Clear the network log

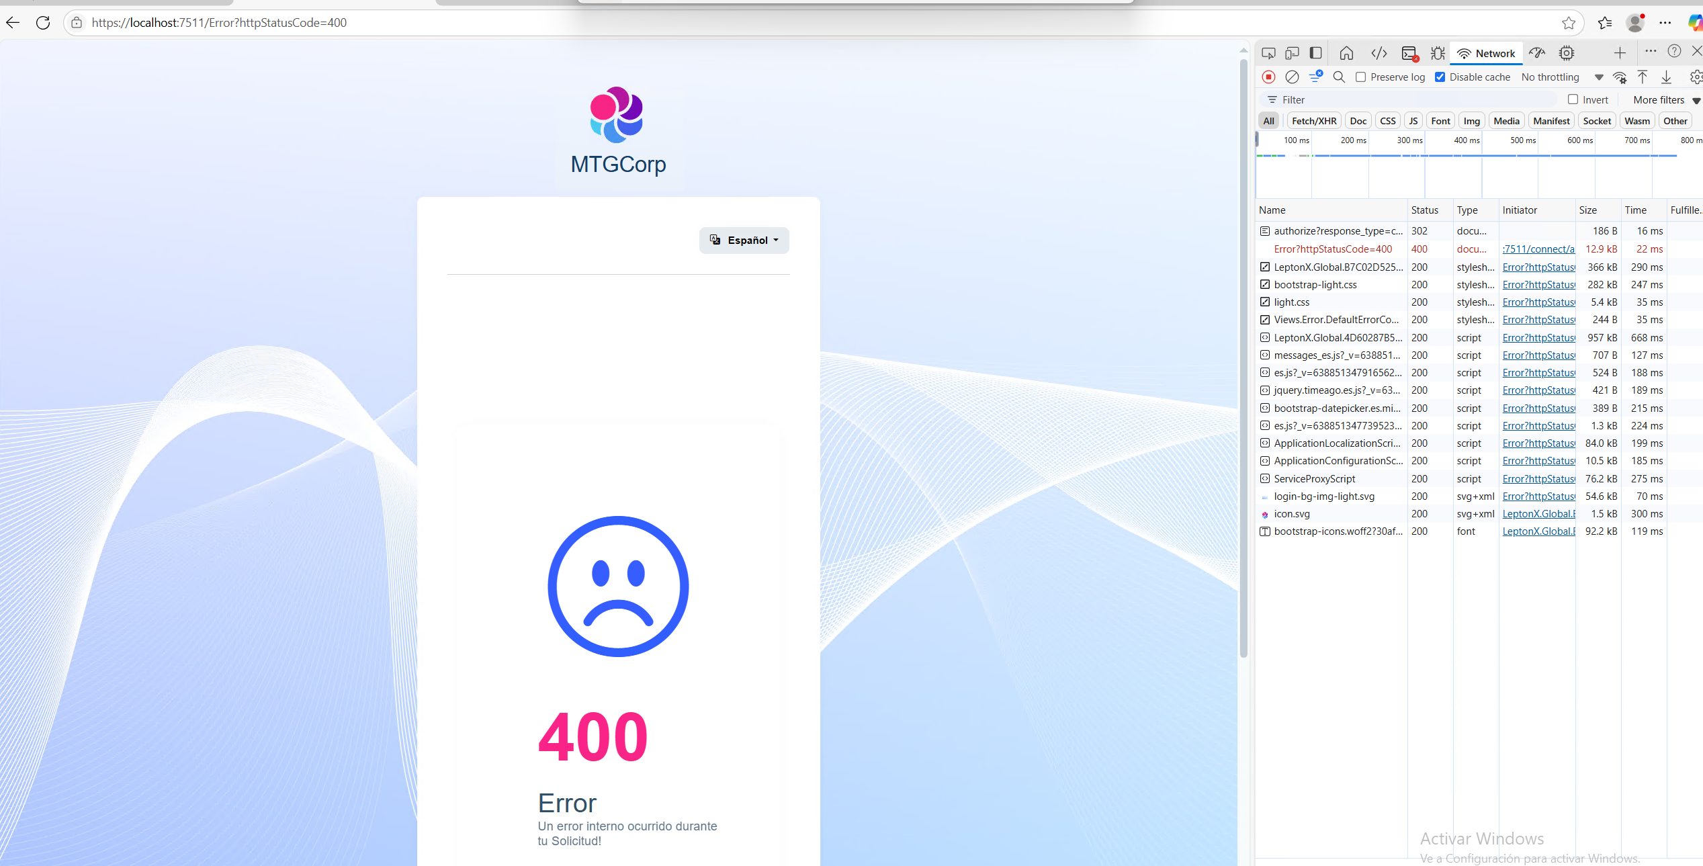click(x=1292, y=77)
